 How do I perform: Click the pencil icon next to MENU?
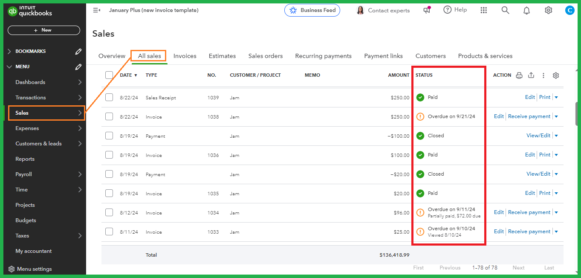[78, 67]
